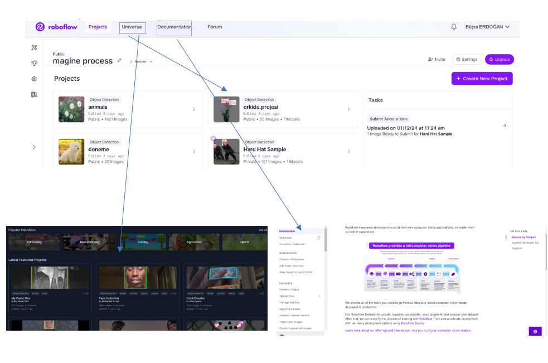Open Manage Batches docs entry

(289, 302)
